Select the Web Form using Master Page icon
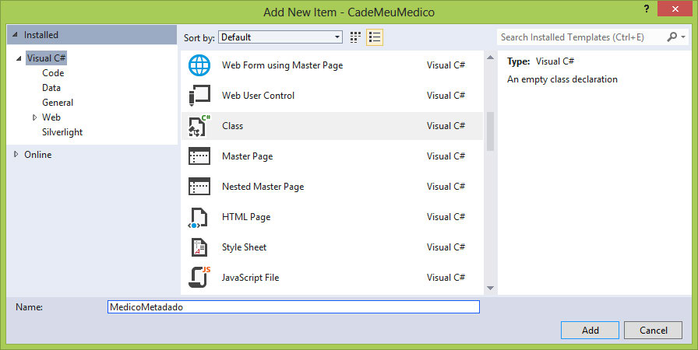698x350 pixels. point(199,65)
